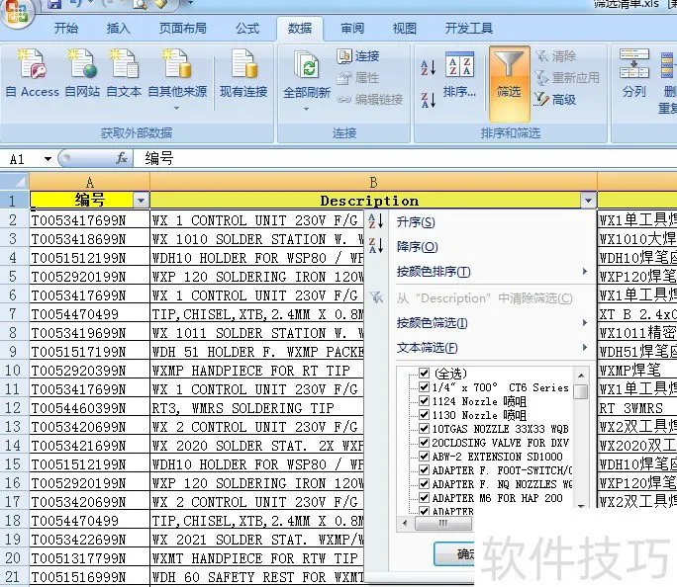Viewport: 677px width, 587px height.
Task: Open filter dropdown on 编号 column
Action: point(141,201)
